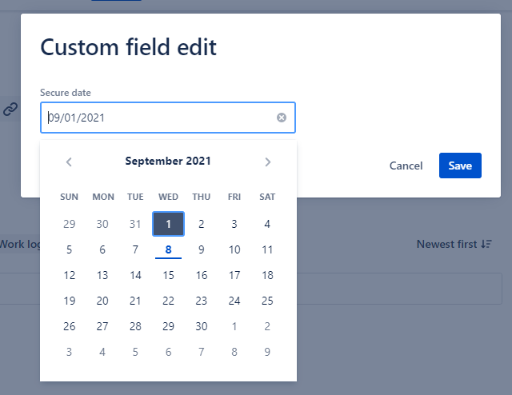Go to previous month in calendar
The width and height of the screenshot is (512, 395).
[70, 162]
